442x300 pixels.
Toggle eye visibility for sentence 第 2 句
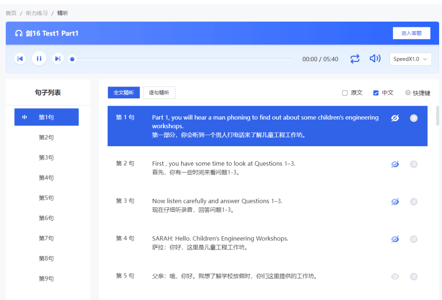point(395,164)
